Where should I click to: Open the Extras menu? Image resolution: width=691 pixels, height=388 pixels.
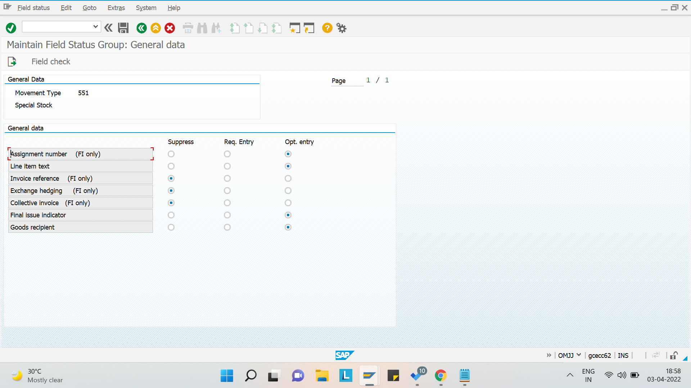(x=116, y=8)
